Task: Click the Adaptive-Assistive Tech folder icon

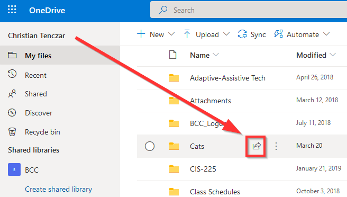Action: [x=174, y=78]
